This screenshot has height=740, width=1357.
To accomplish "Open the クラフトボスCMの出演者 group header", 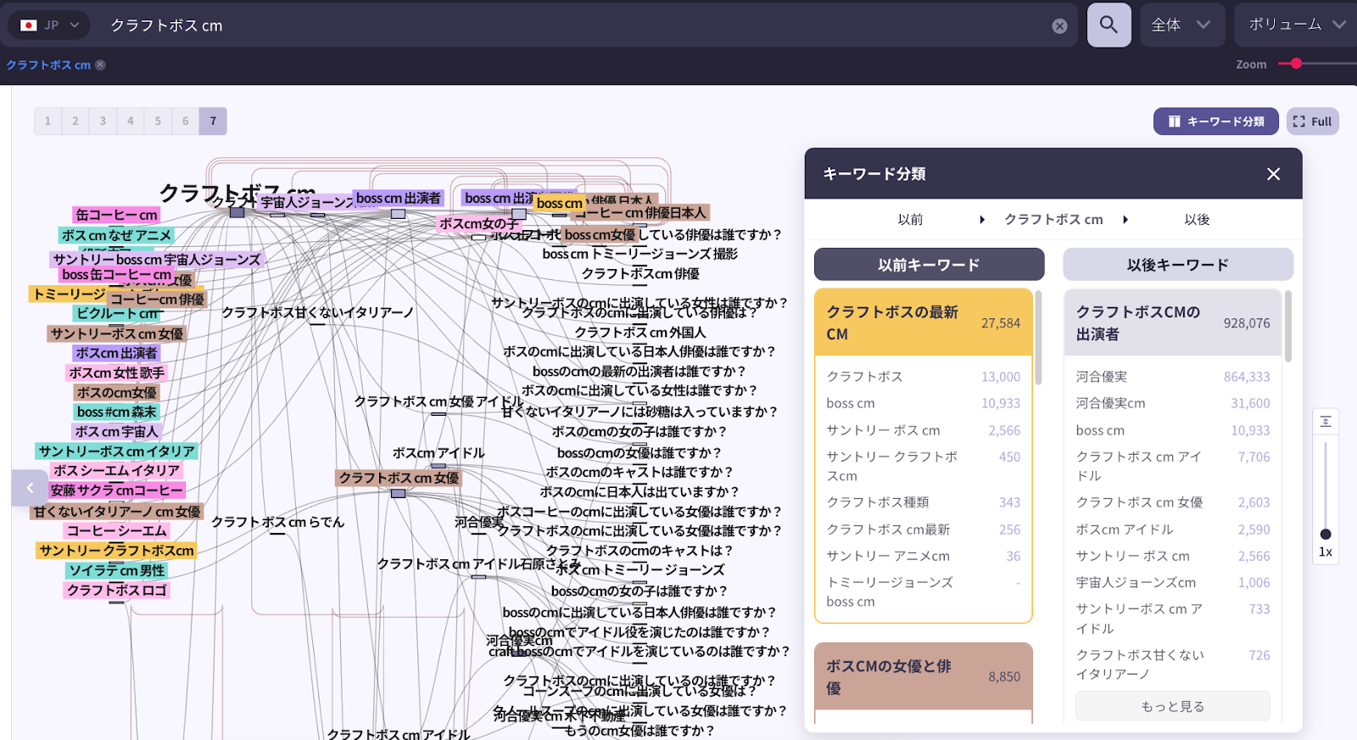I will [x=1174, y=323].
